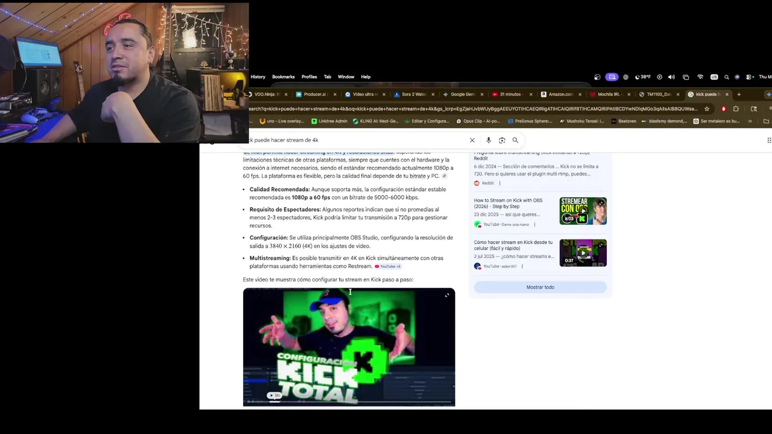Start voice search with the microphone icon
Viewport: 772px width, 434px height.
pyautogui.click(x=489, y=140)
